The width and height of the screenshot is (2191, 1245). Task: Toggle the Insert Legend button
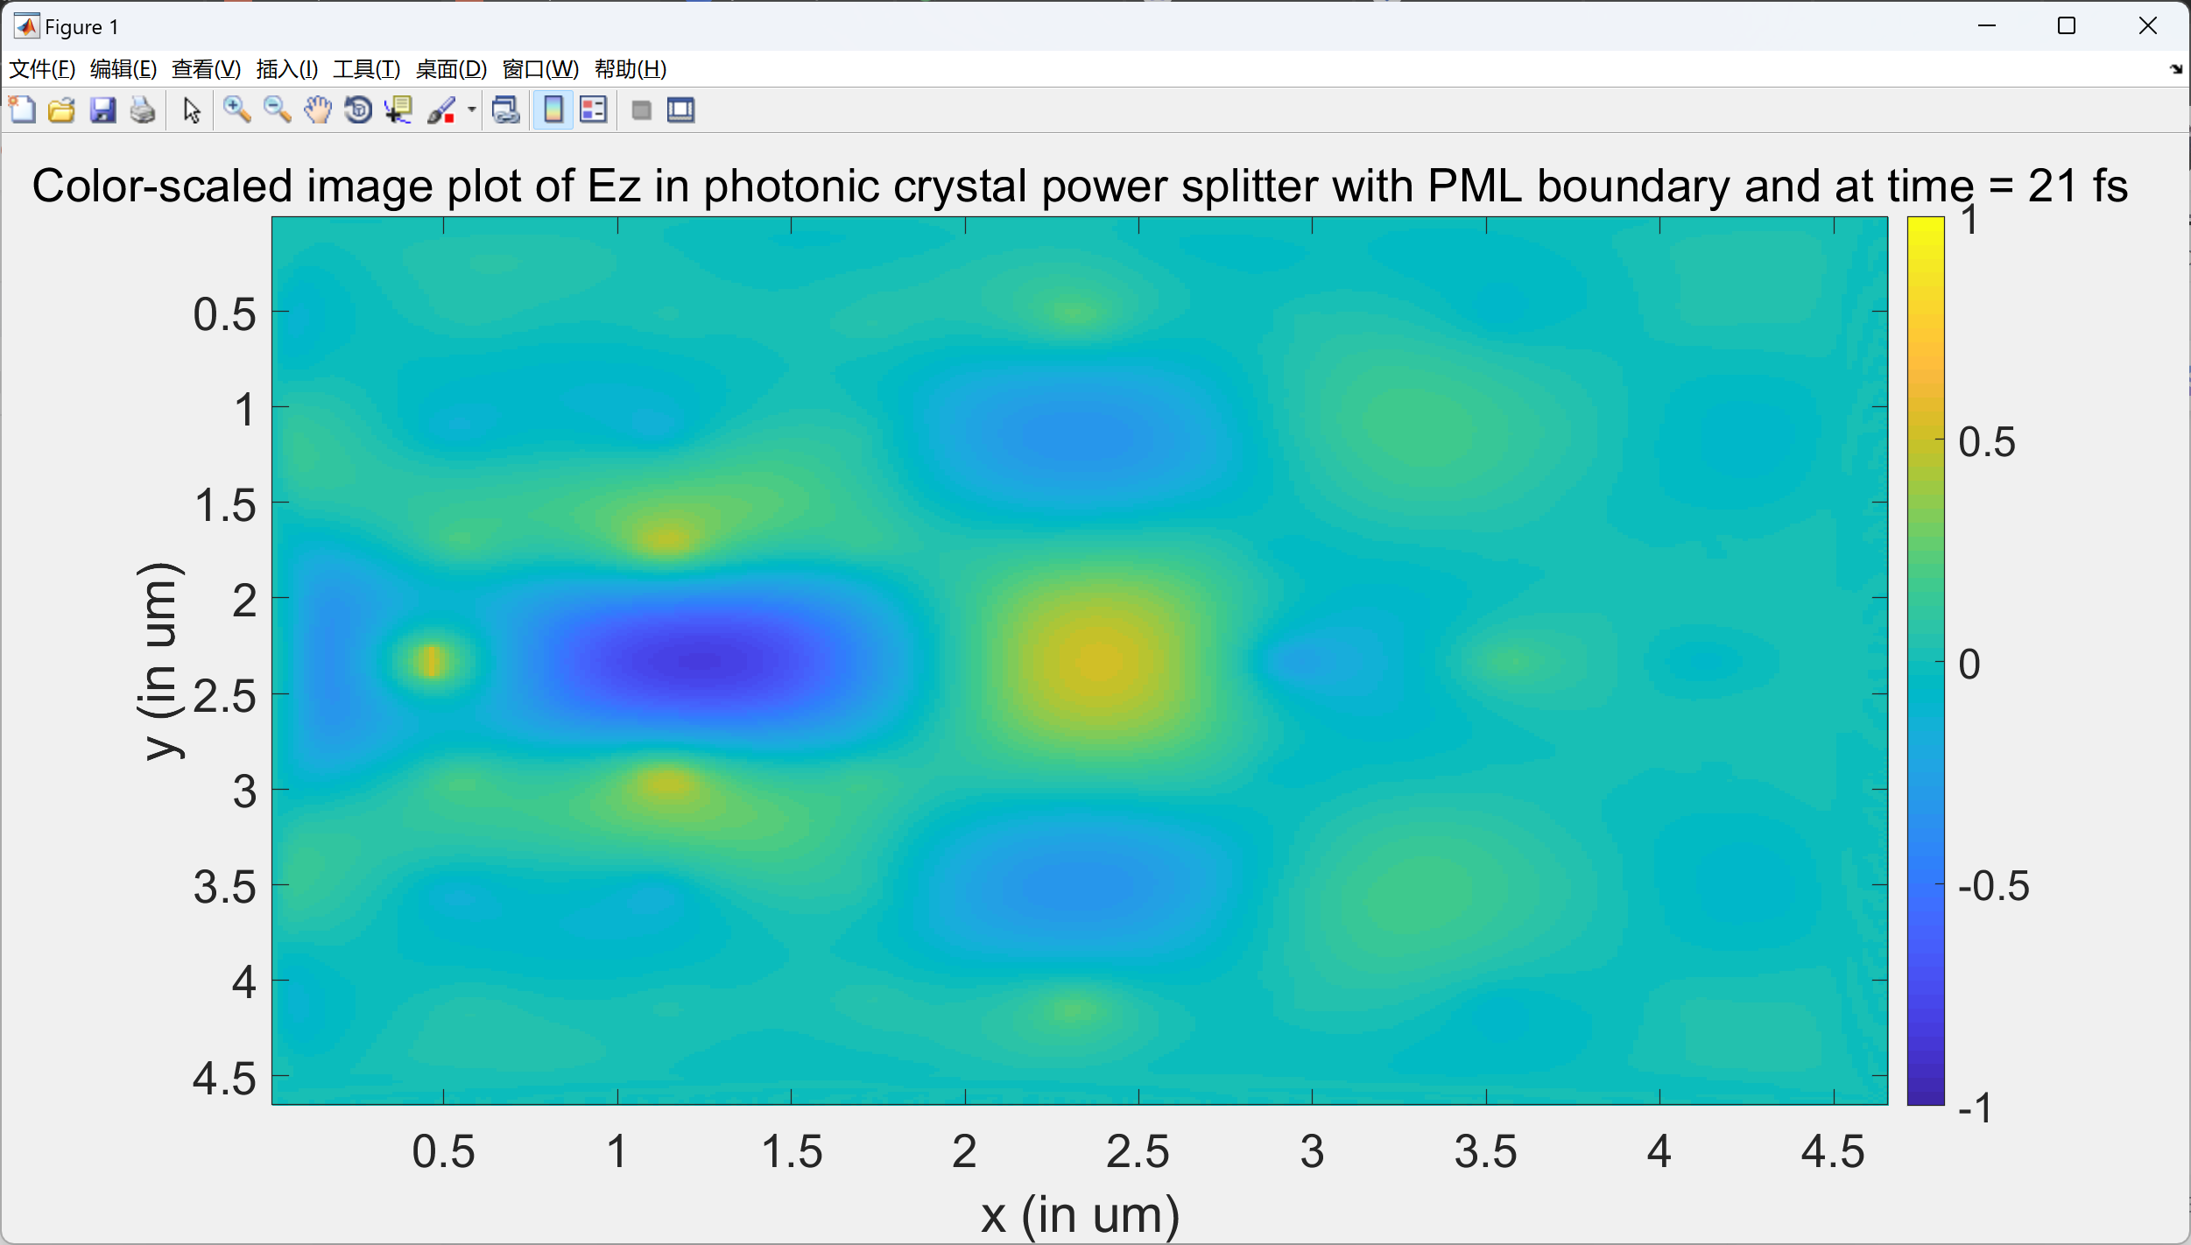594,110
